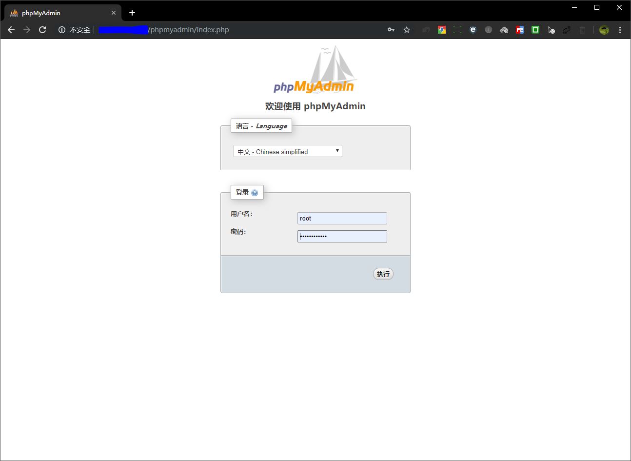
Task: Open the FE extension icon
Action: click(520, 30)
